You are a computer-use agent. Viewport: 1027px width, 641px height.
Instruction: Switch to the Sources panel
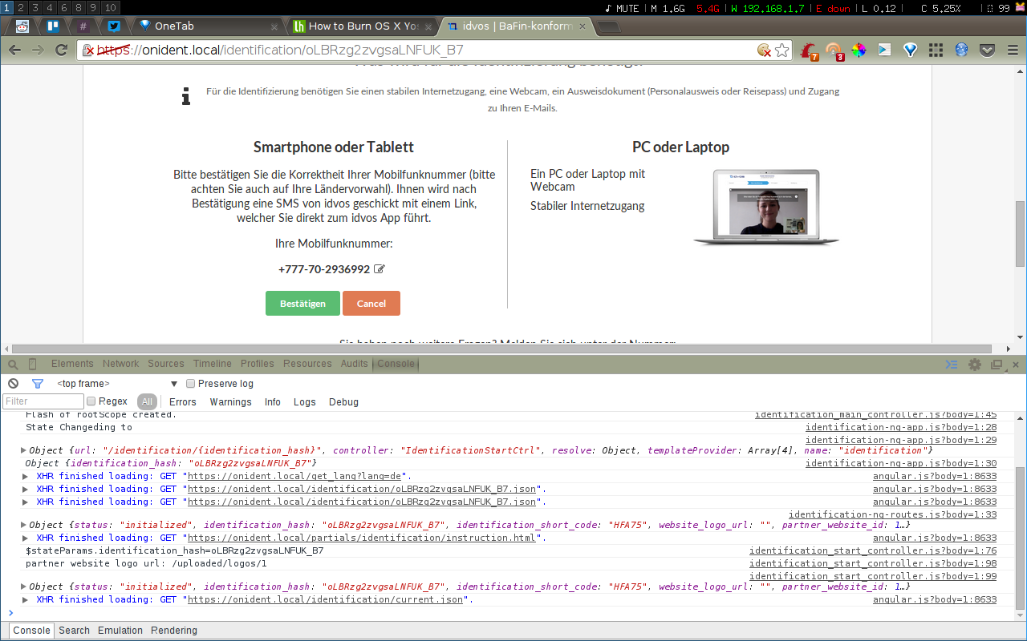166,364
